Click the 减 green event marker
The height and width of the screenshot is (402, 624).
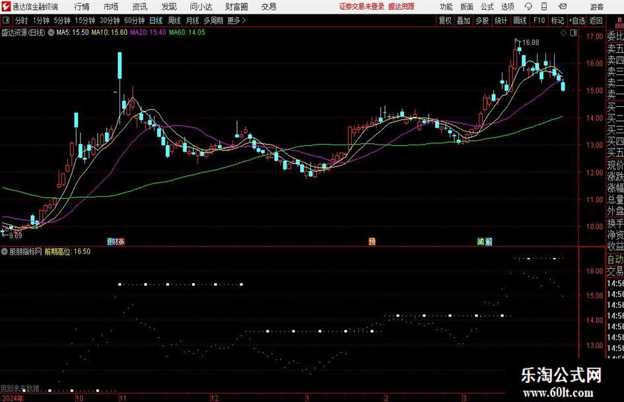pos(481,241)
